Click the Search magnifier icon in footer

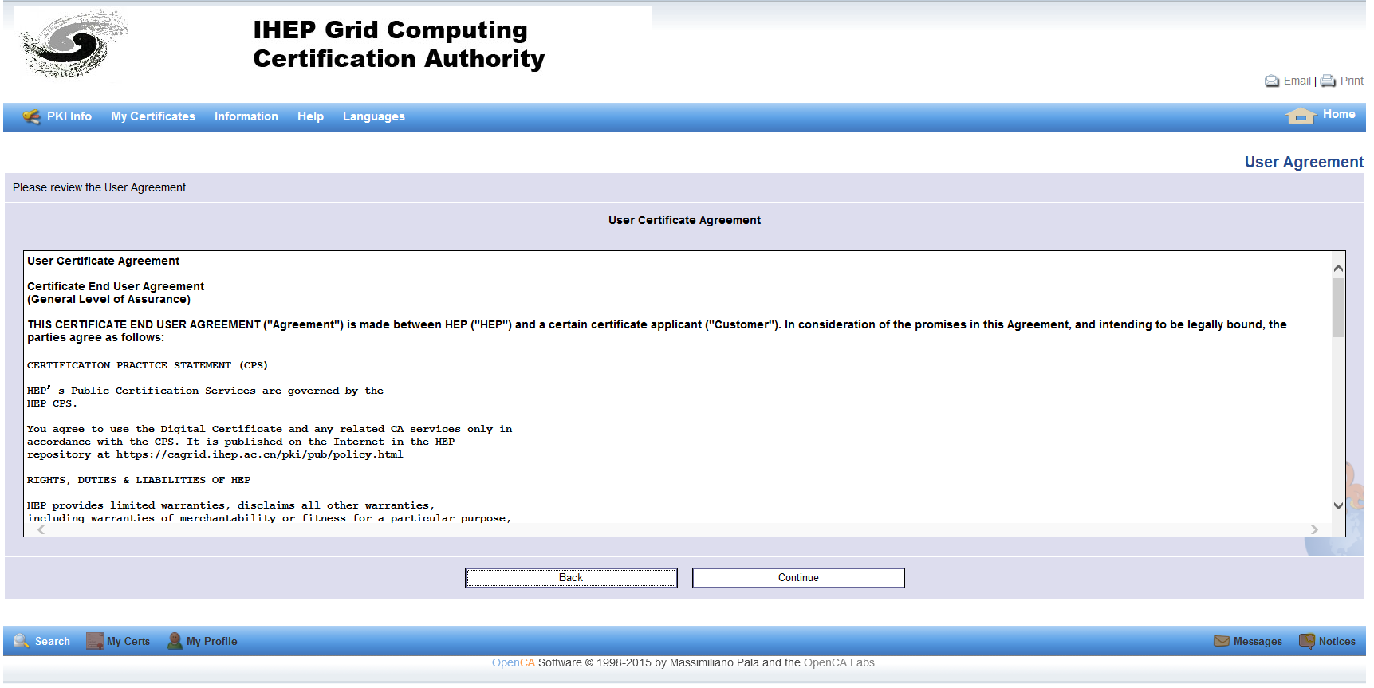(x=22, y=641)
